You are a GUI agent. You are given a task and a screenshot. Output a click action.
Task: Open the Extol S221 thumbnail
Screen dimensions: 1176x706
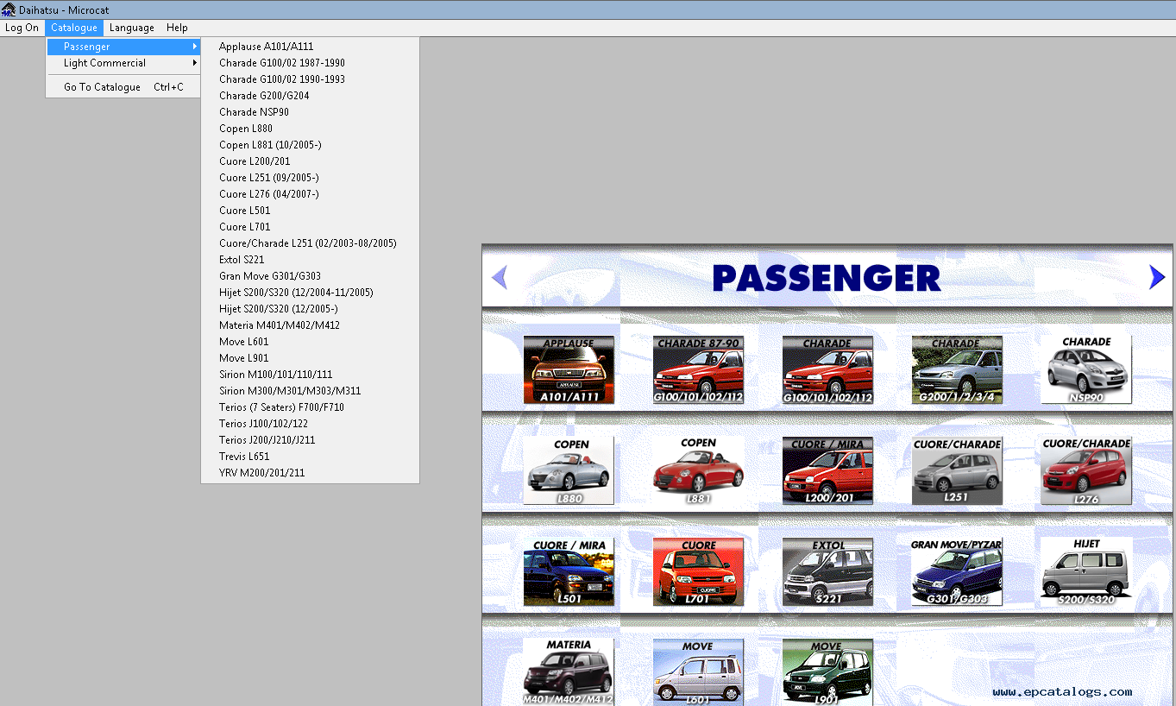827,571
